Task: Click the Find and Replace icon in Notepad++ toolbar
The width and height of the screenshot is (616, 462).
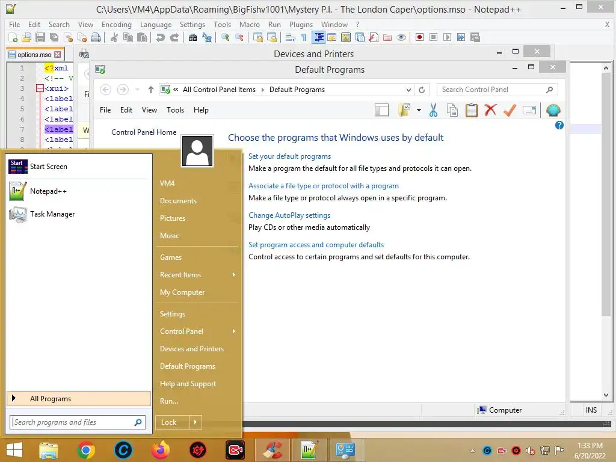Action: 207,37
